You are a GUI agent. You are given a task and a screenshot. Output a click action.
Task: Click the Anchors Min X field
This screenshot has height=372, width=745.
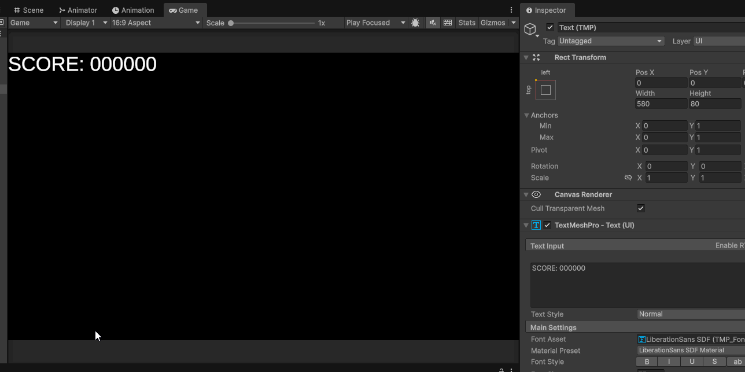[665, 126]
